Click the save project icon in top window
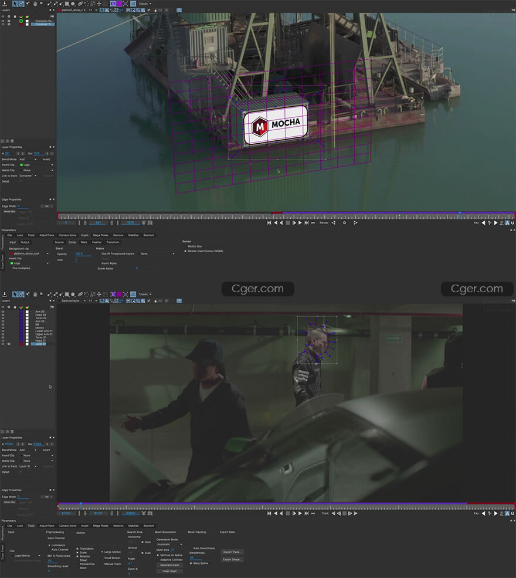The height and width of the screenshot is (578, 516). tap(5, 4)
